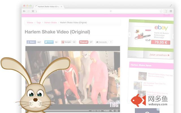
Task: Mute the video with speaker icon
Action: [104, 111]
